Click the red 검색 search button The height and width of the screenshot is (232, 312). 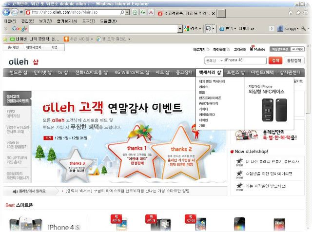[275, 60]
